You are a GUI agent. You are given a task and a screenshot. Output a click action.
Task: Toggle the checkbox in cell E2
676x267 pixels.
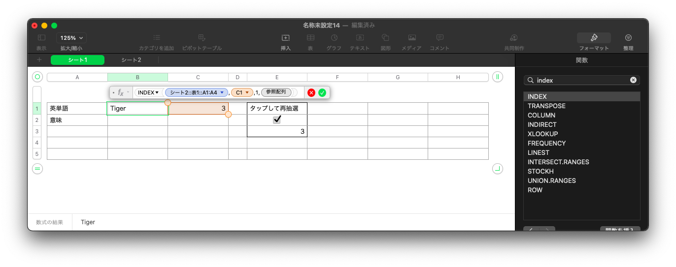pos(277,119)
